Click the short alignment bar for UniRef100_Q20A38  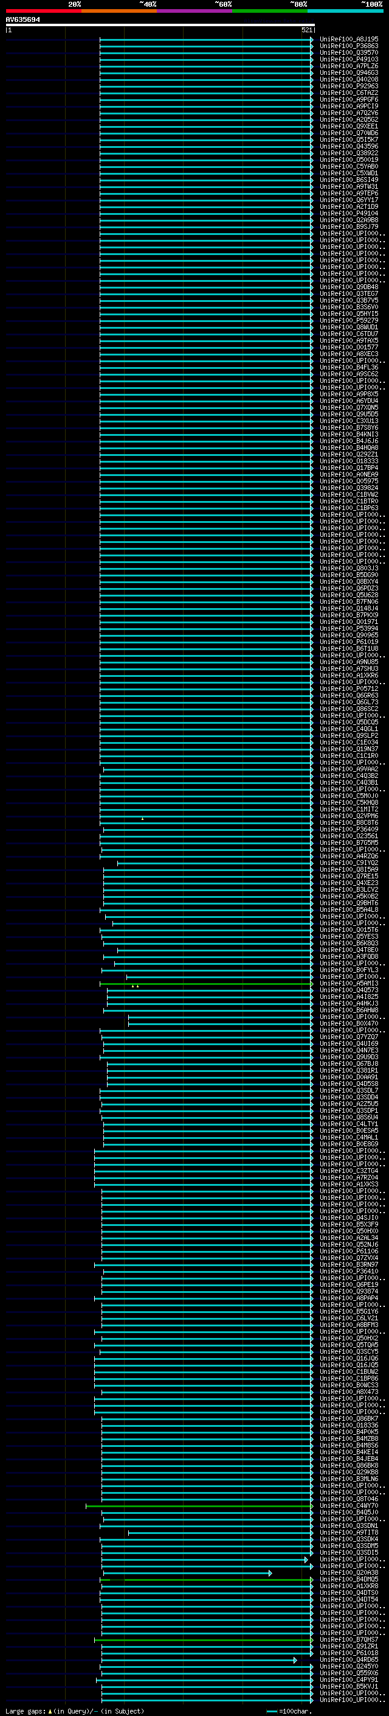tap(187, 1573)
